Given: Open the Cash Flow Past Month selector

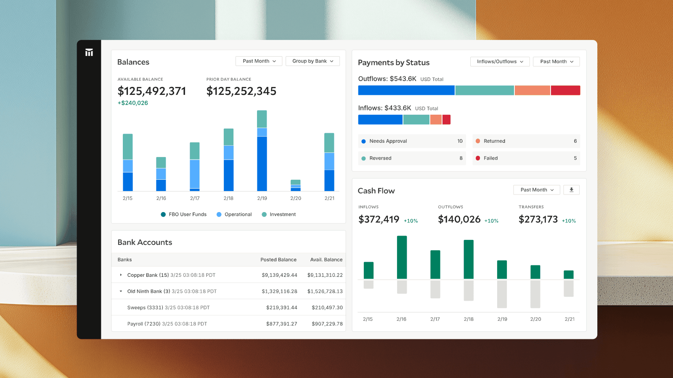Looking at the screenshot, I should (536, 190).
